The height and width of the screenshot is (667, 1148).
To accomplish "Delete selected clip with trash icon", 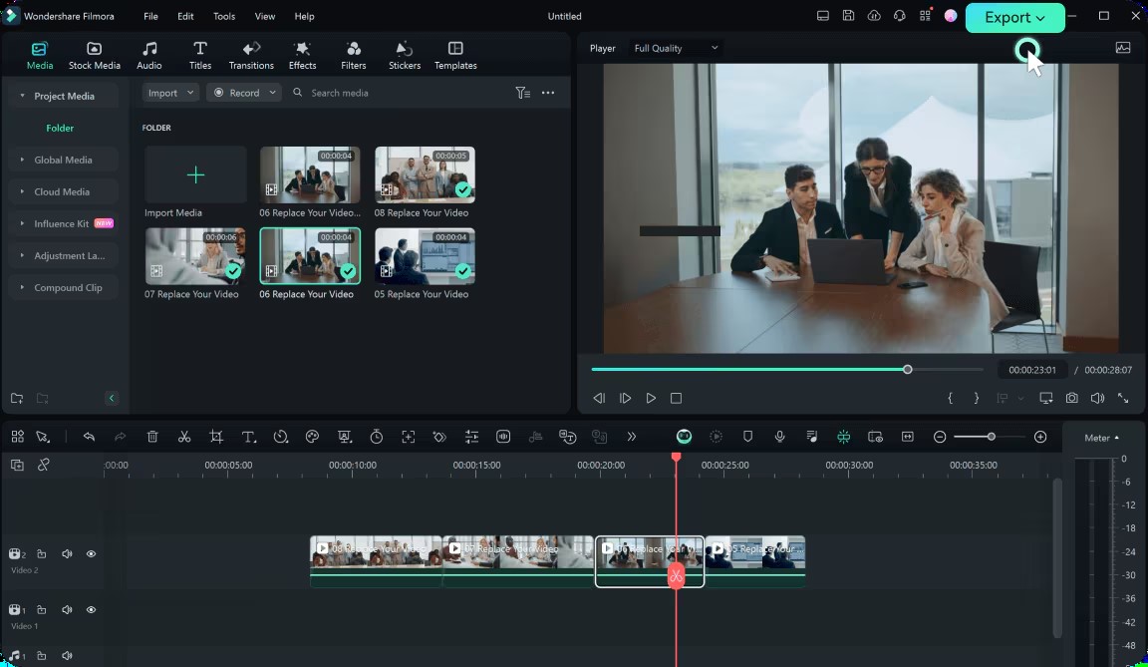I will tap(152, 437).
